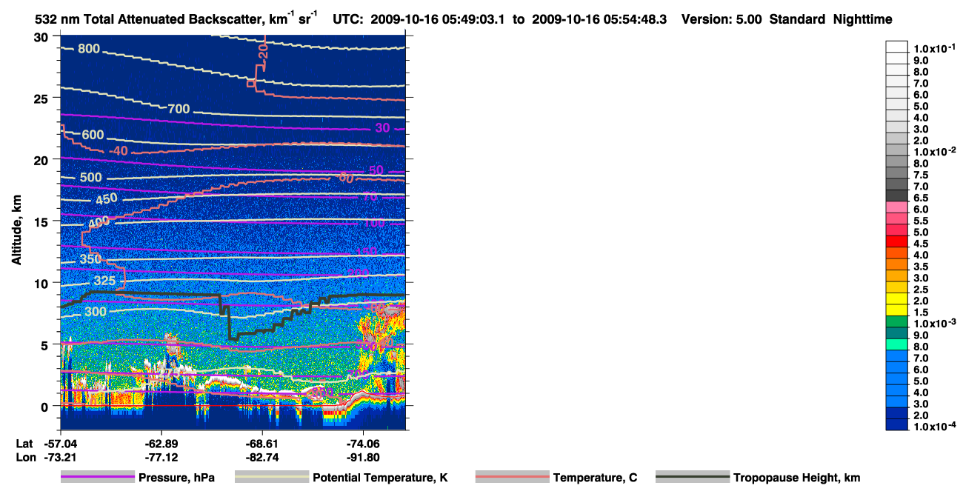Click the colorbar label 3.5

coord(921,267)
